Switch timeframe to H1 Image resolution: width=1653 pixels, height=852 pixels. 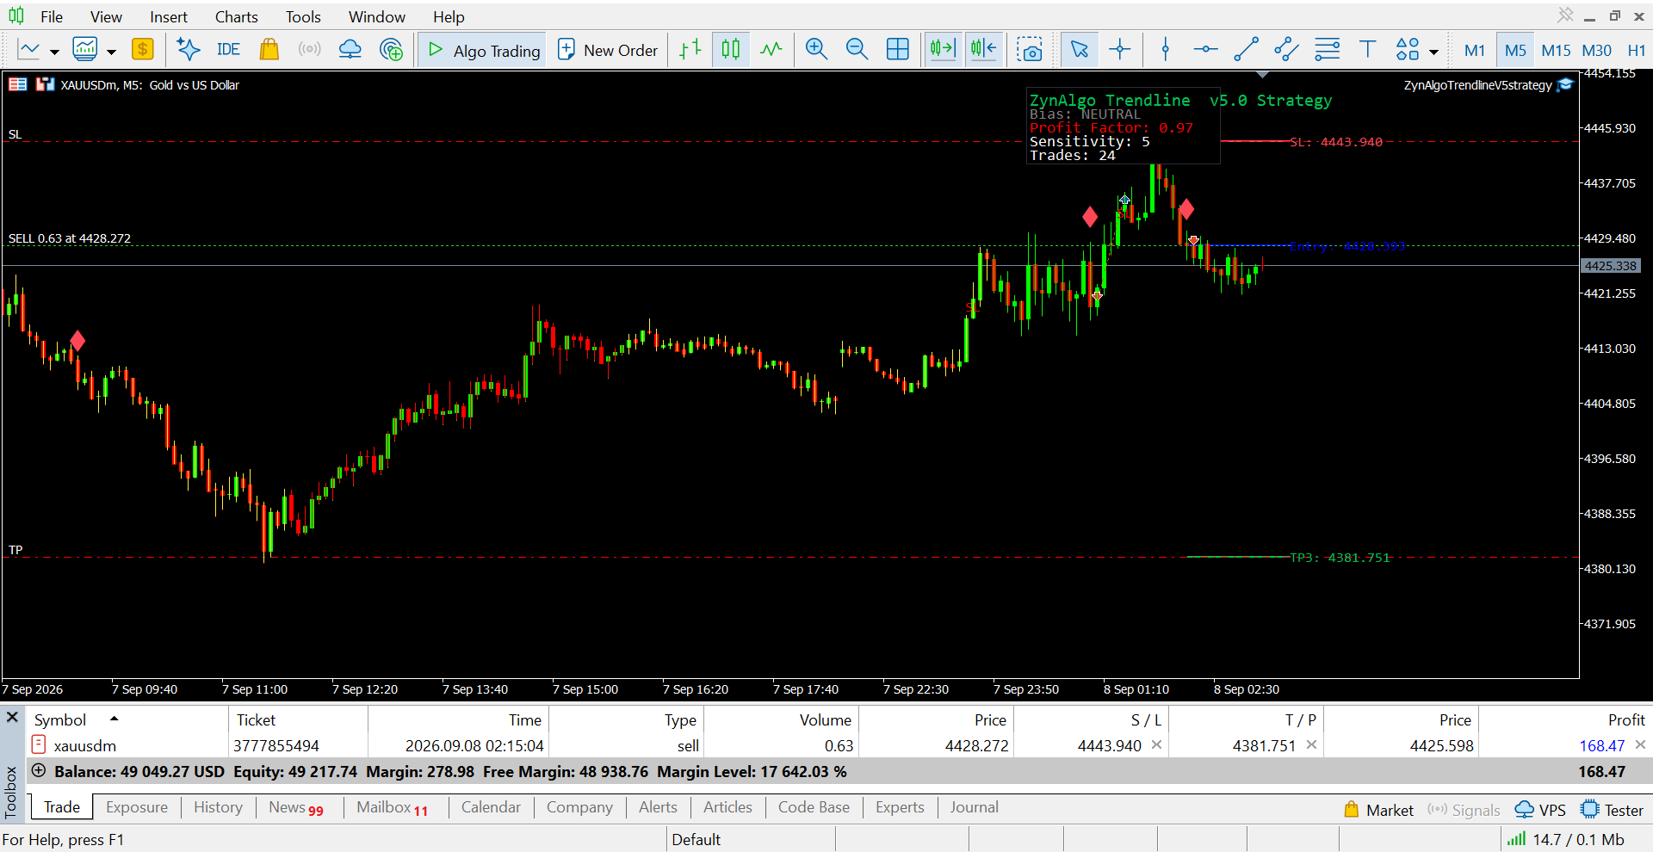[1637, 50]
